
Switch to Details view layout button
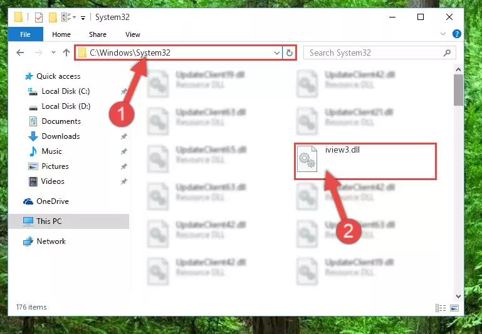pyautogui.click(x=441, y=308)
